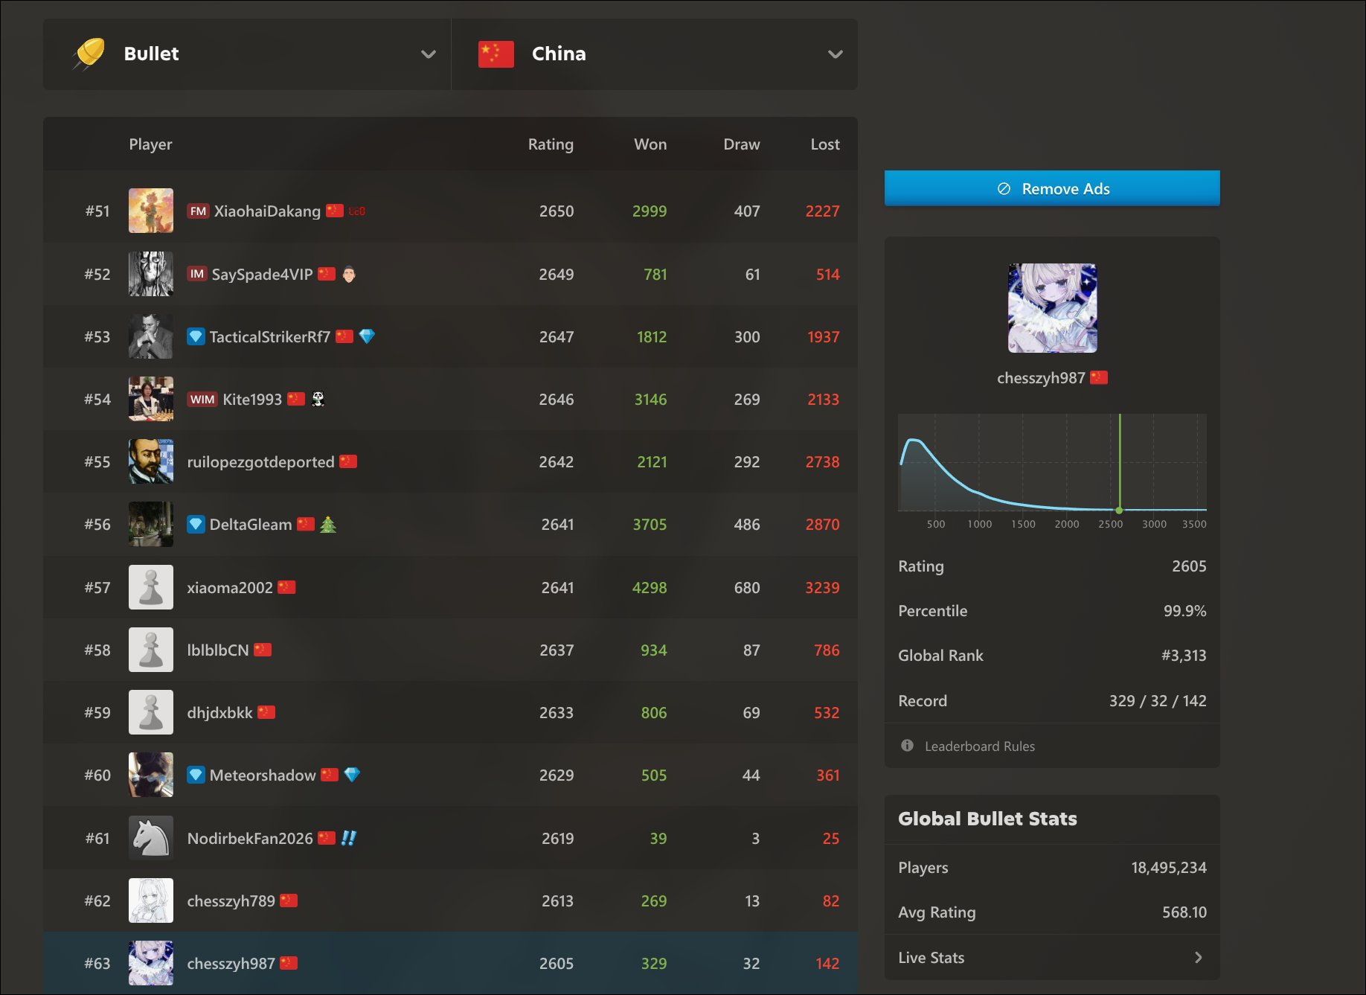Open SaySpade4VIP's profile name
The image size is (1366, 995).
pos(262,274)
